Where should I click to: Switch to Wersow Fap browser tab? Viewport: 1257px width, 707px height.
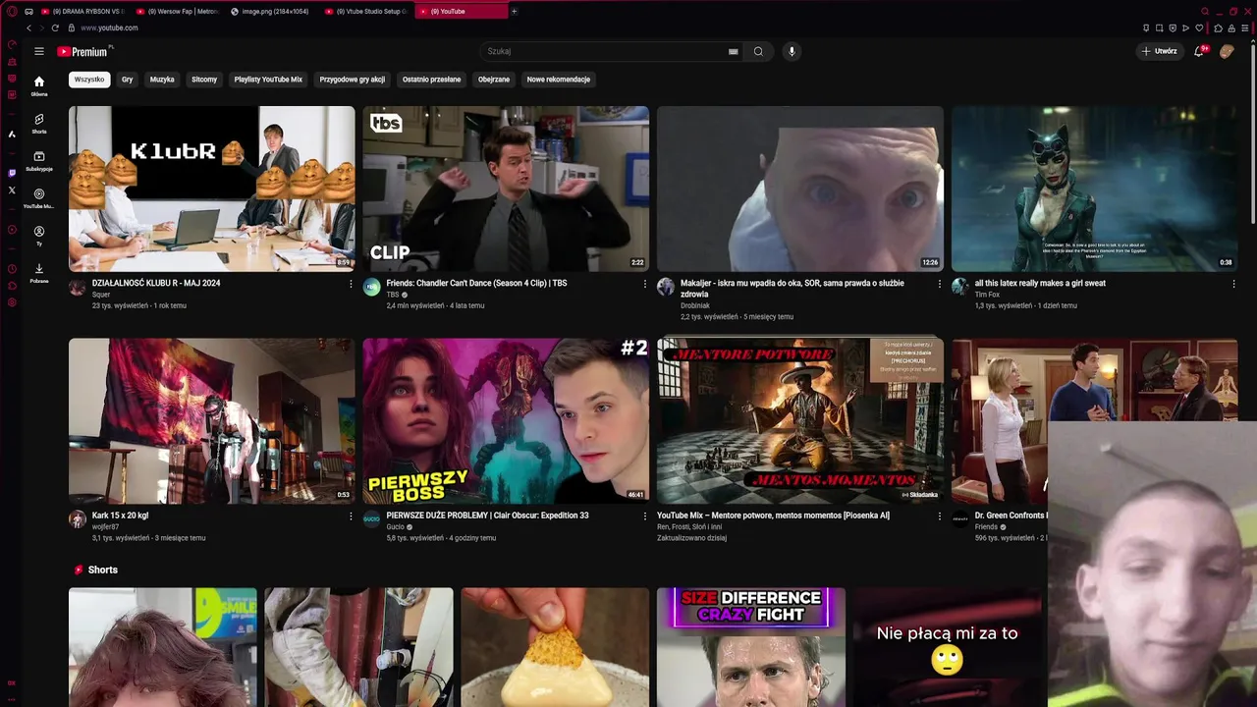click(177, 11)
